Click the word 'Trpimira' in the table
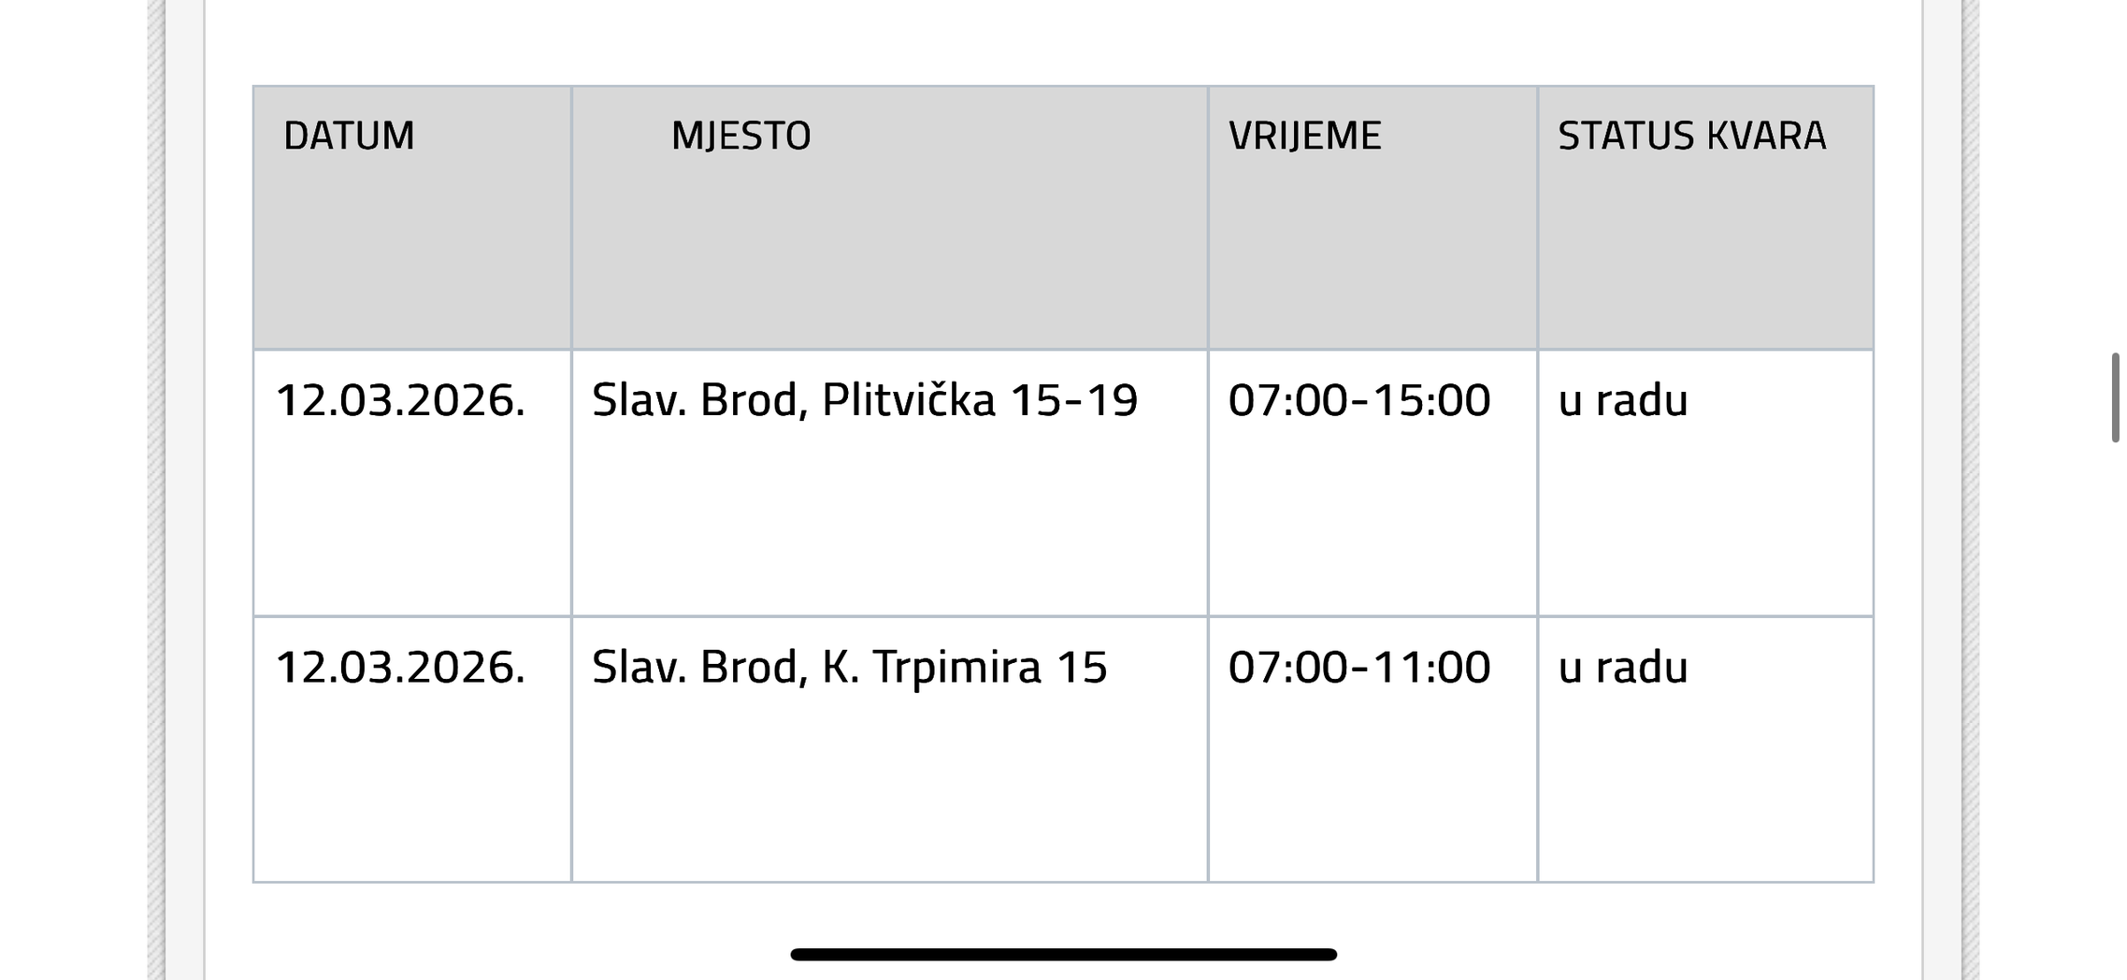This screenshot has width=2127, height=980. [x=956, y=668]
